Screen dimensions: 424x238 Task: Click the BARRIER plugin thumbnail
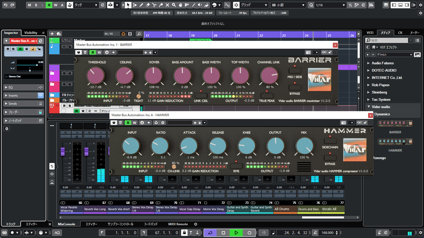click(x=395, y=123)
